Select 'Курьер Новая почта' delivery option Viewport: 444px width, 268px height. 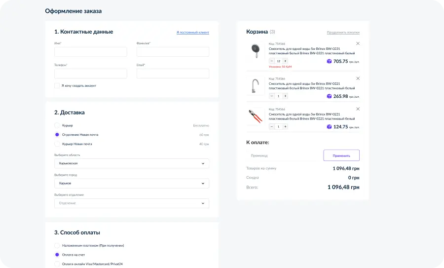click(x=57, y=144)
